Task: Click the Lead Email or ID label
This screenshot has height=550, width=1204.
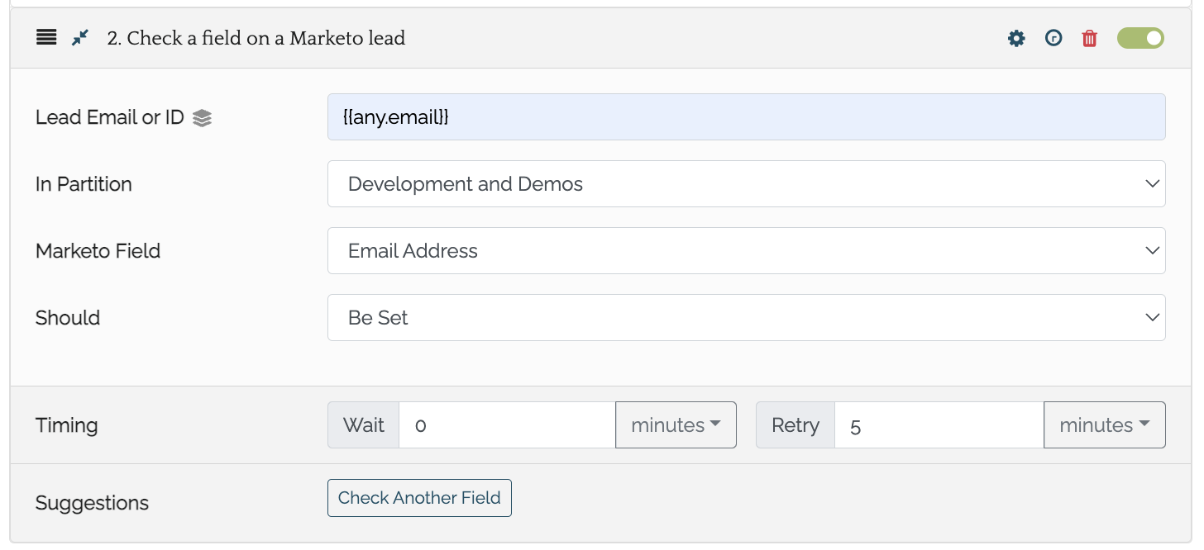Action: coord(110,117)
